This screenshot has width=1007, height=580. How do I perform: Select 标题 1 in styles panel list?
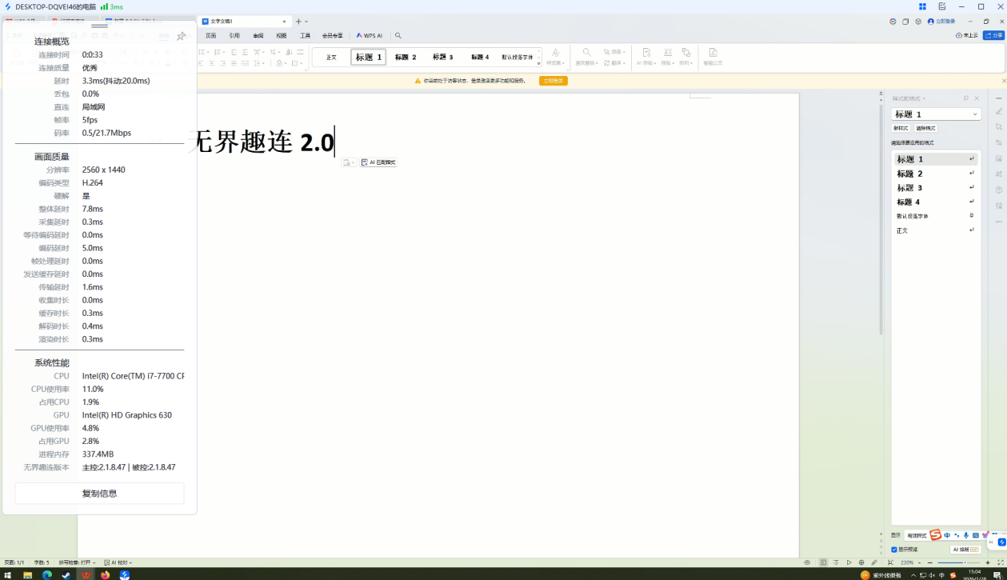pos(936,159)
